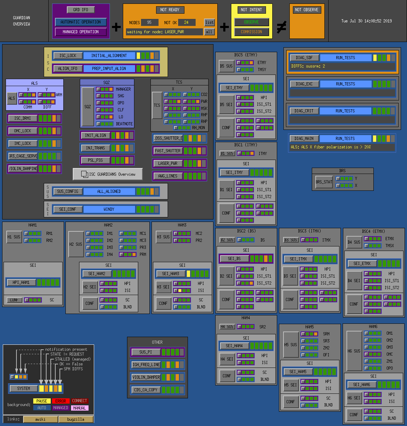
Task: Open the SEI_CONF node
Action: pyautogui.click(x=68, y=209)
